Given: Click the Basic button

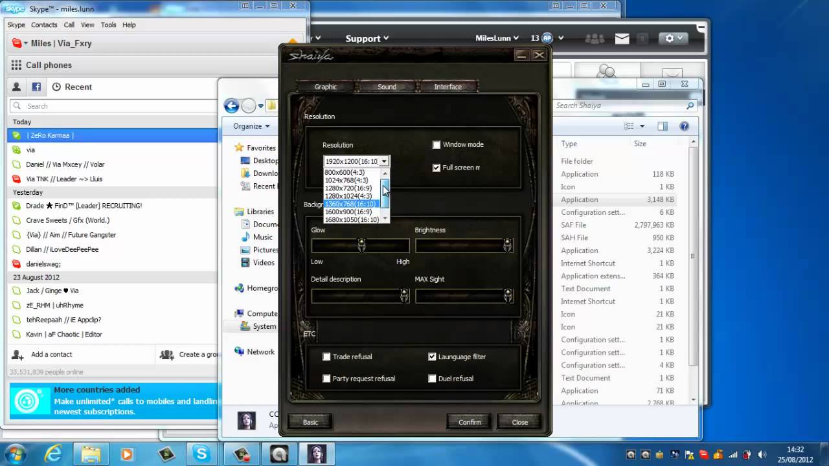Looking at the screenshot, I should [x=311, y=422].
